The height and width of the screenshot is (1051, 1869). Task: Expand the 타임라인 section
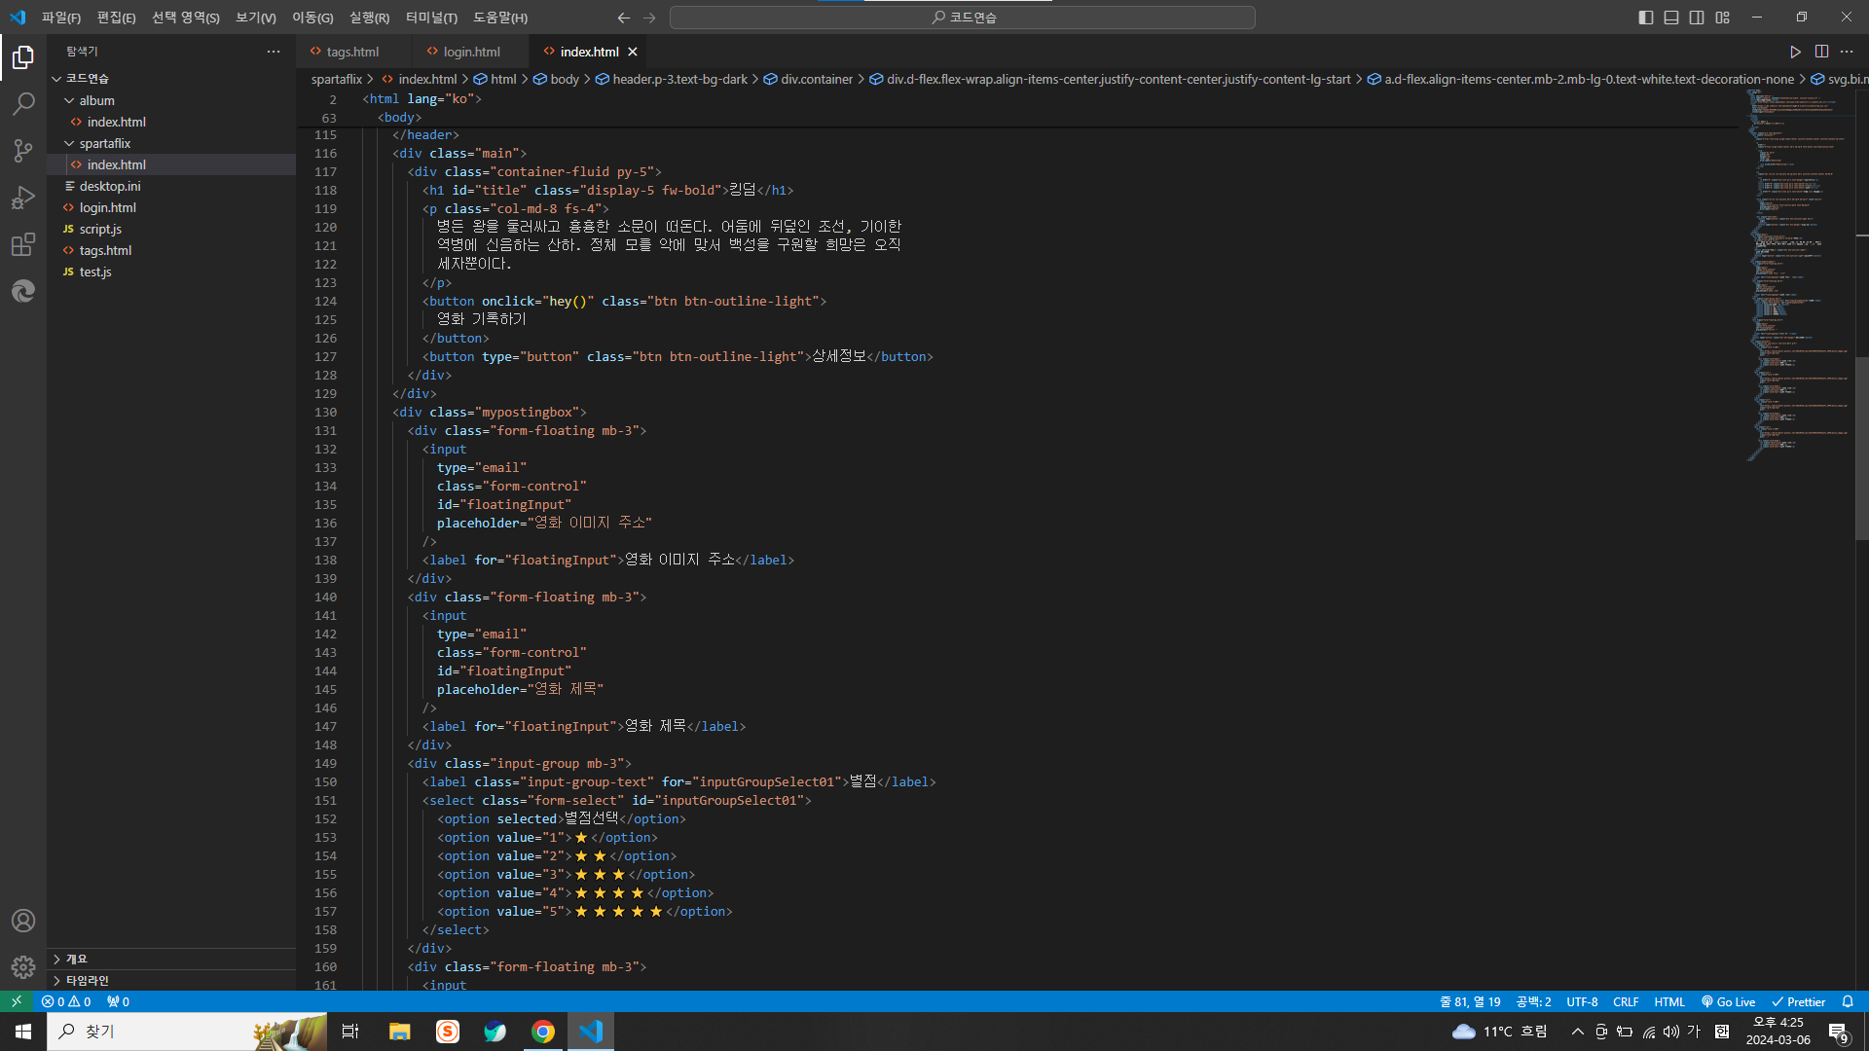pos(171,980)
